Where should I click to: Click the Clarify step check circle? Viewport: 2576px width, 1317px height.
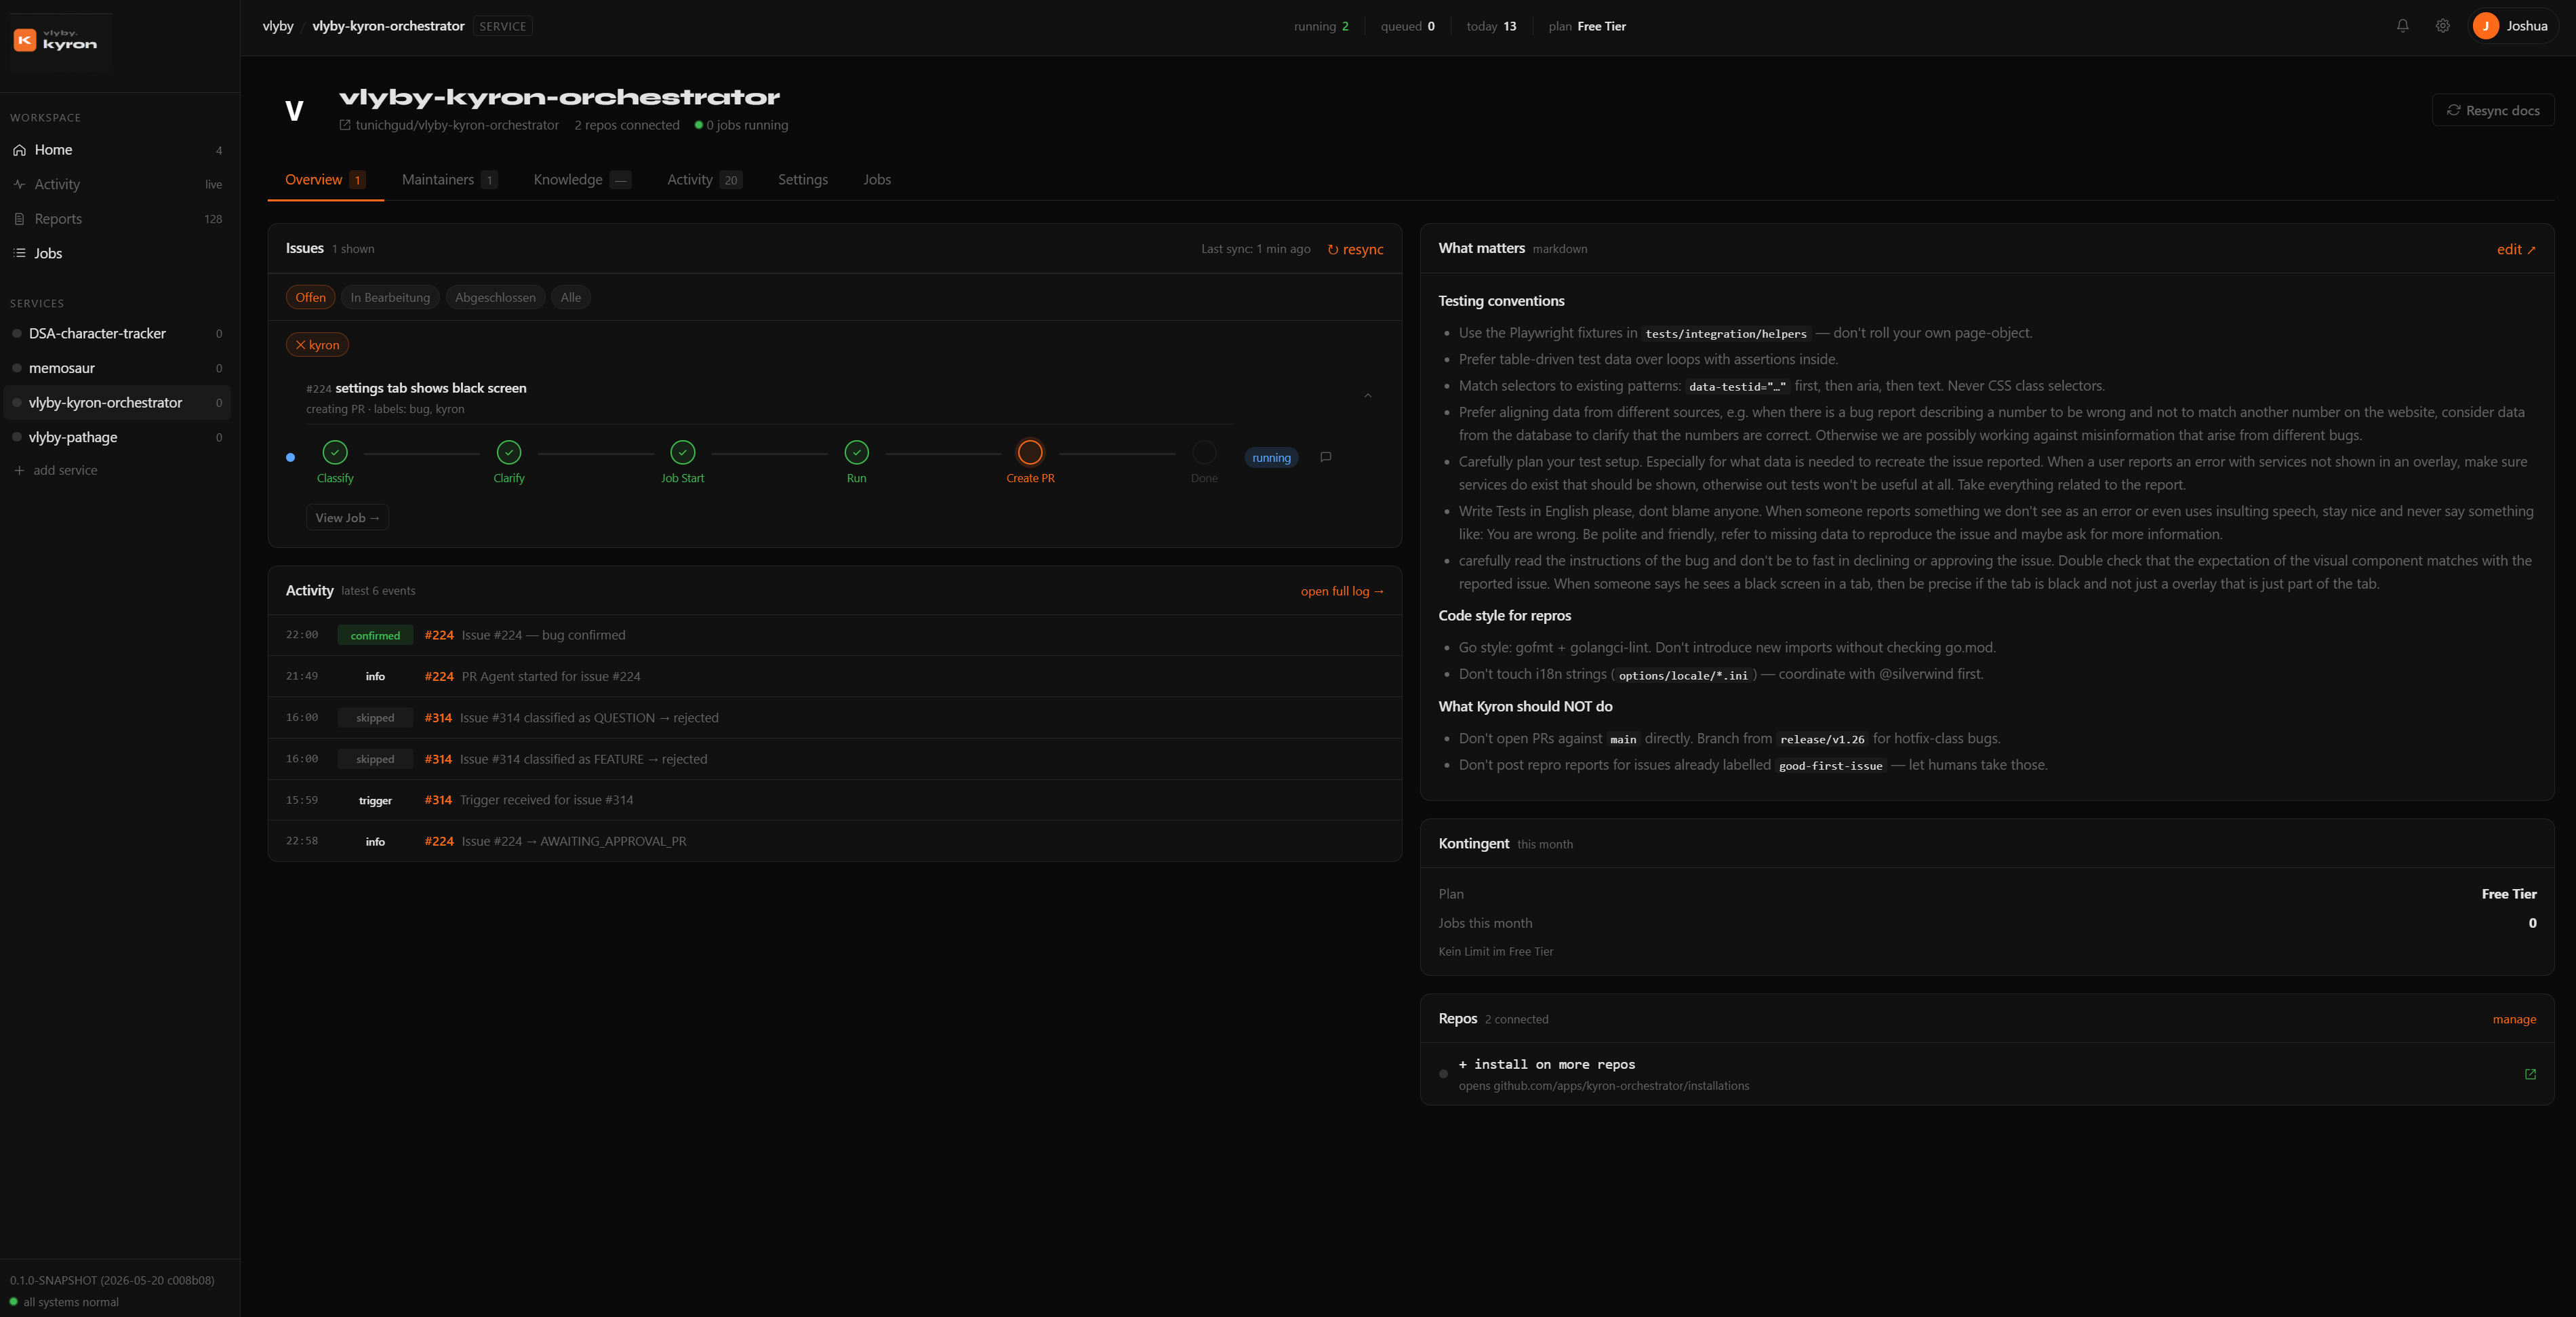click(509, 452)
